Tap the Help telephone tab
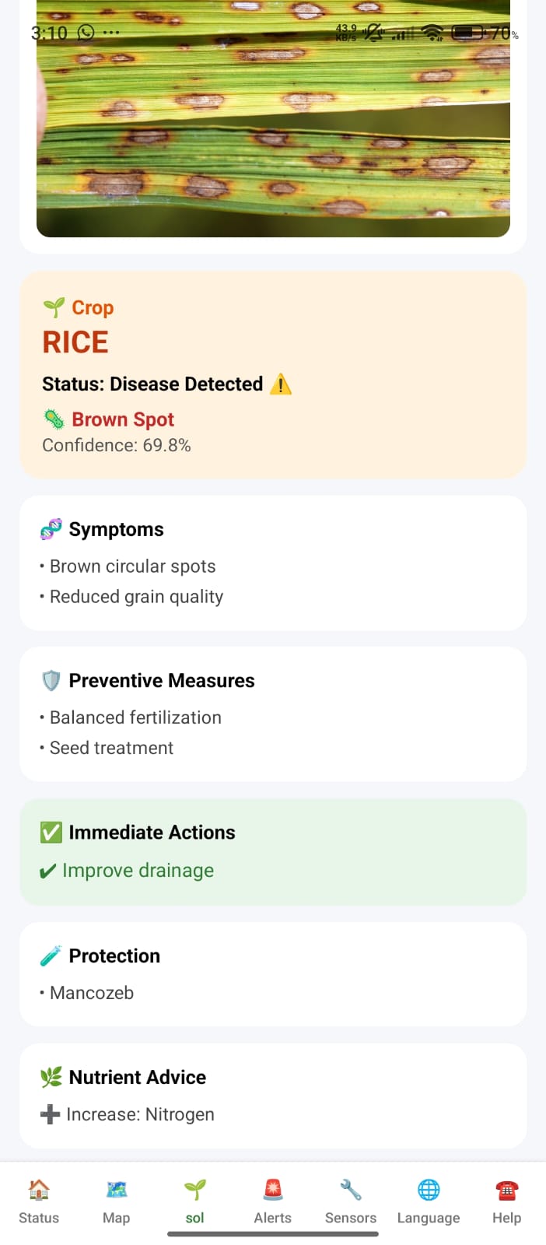Viewport: 546px width, 1245px height. 506,1201
